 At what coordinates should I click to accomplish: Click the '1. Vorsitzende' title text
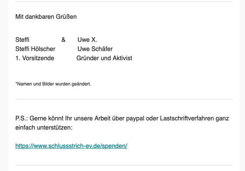tap(35, 58)
